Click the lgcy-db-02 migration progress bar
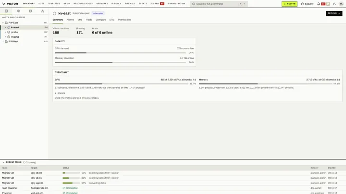This screenshot has width=346, height=194. coord(71,173)
